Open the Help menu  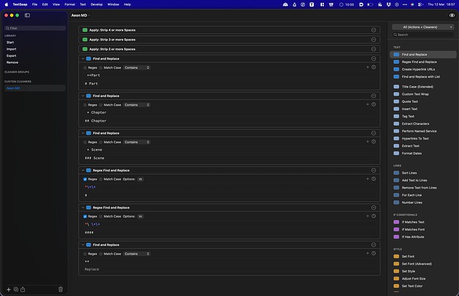(x=127, y=5)
